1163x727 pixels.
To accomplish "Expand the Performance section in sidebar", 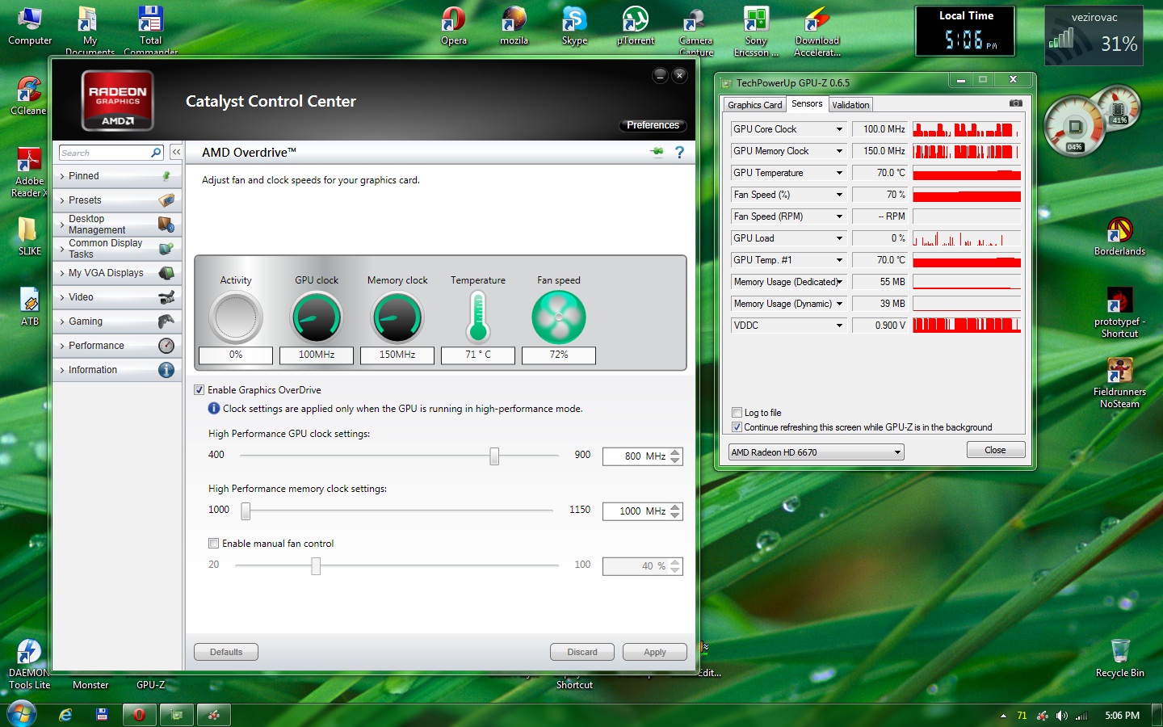I will (96, 346).
